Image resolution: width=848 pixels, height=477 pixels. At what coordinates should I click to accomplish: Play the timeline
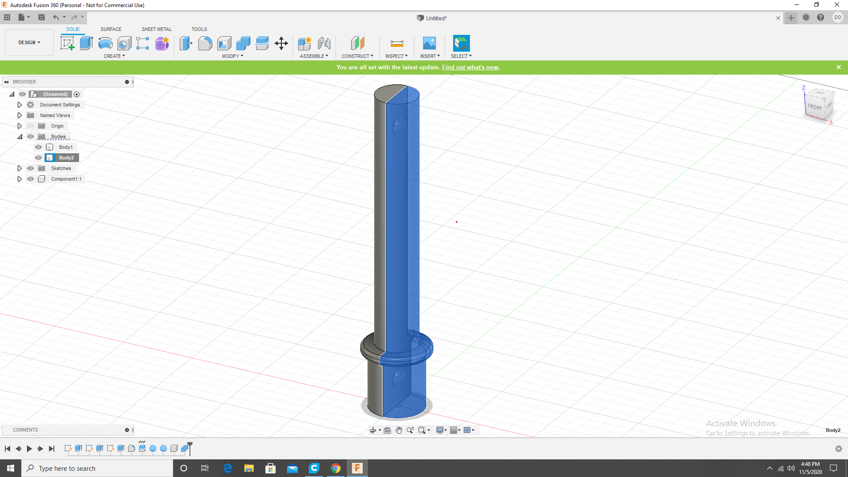click(30, 449)
